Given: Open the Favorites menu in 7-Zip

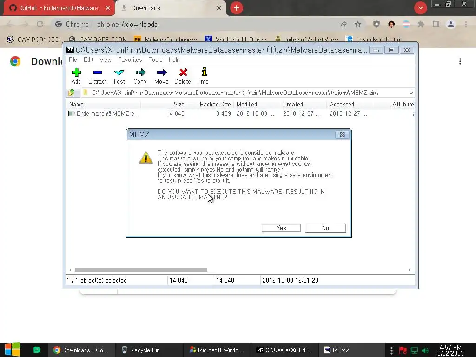Looking at the screenshot, I should click(x=130, y=60).
